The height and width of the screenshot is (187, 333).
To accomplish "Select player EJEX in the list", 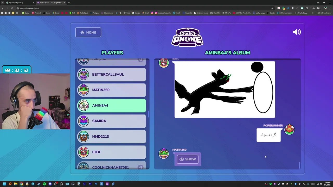I will click(x=112, y=152).
